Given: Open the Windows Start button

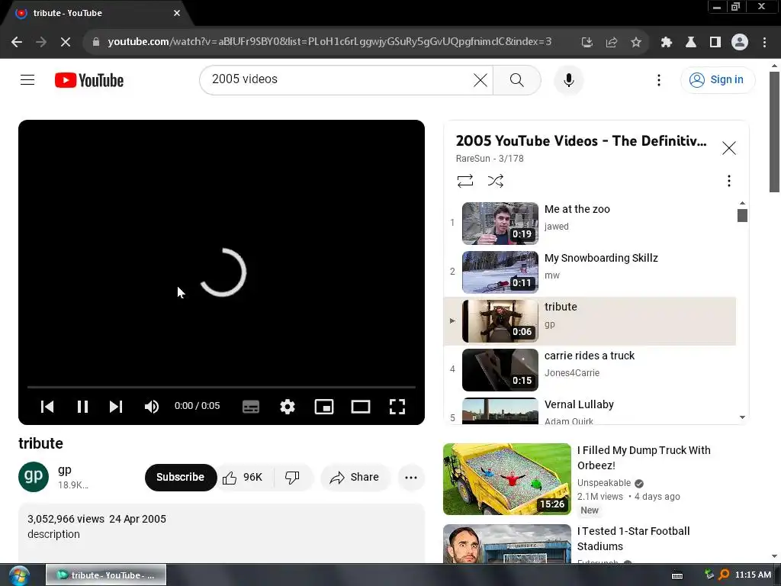Looking at the screenshot, I should pos(19,575).
